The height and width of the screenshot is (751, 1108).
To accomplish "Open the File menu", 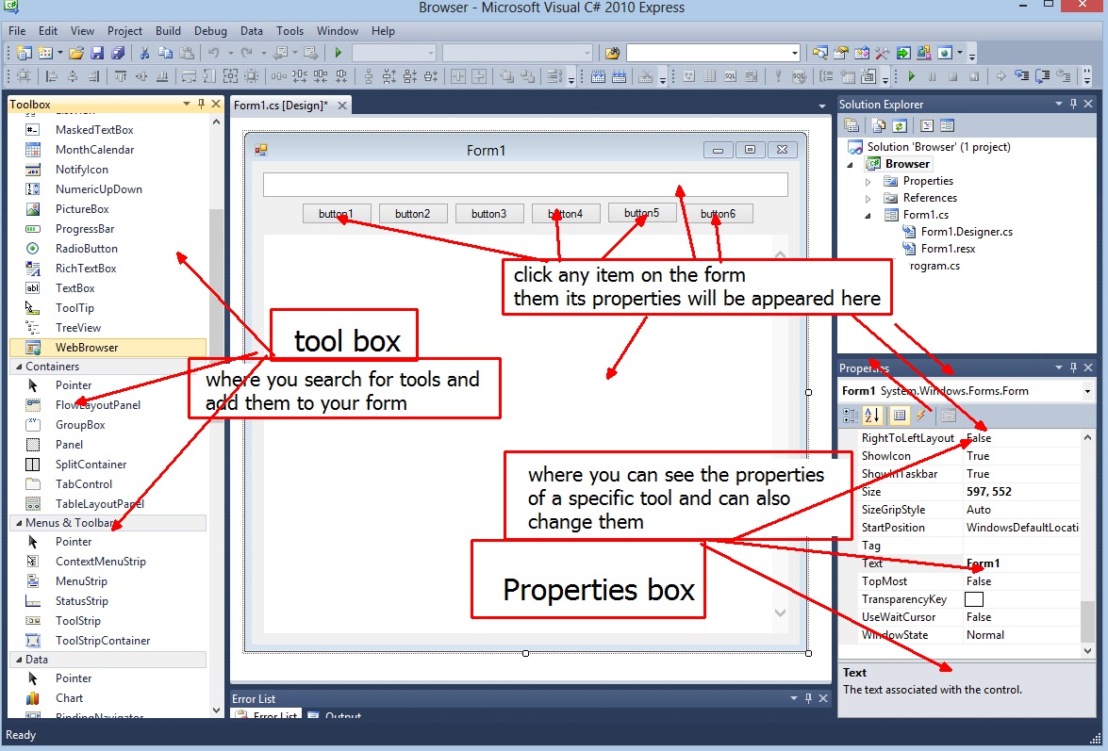I will 17,31.
